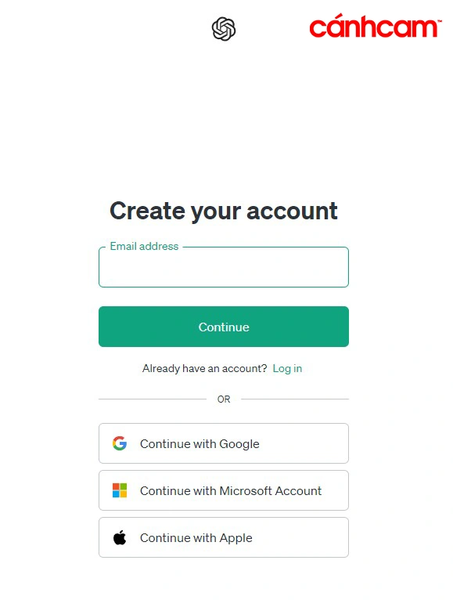This screenshot has height=600, width=453.
Task: Select Continue with Microsoft Account text
Action: 231,490
